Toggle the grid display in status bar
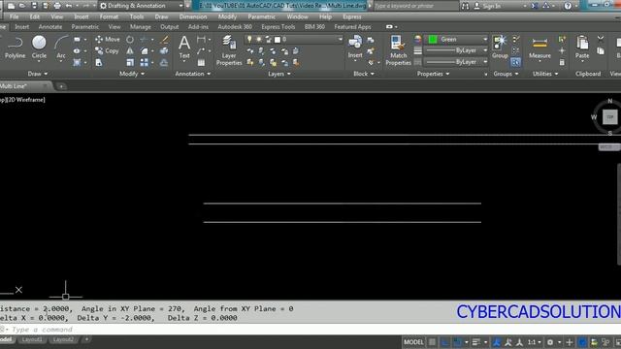Image resolution: width=621 pixels, height=349 pixels. click(432, 342)
